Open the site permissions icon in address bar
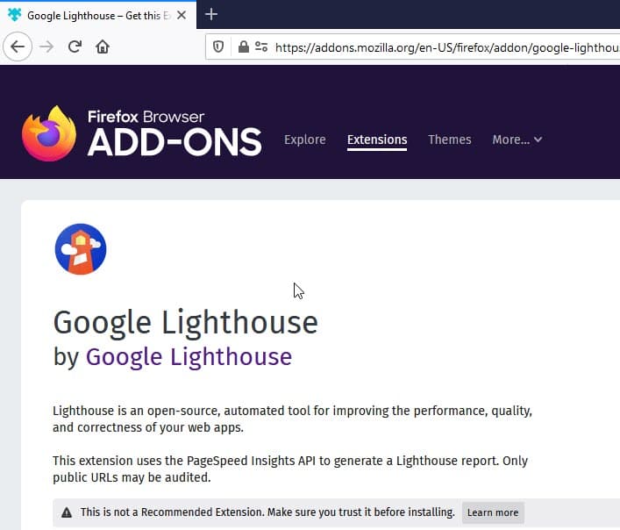This screenshot has width=620, height=530. tap(261, 47)
